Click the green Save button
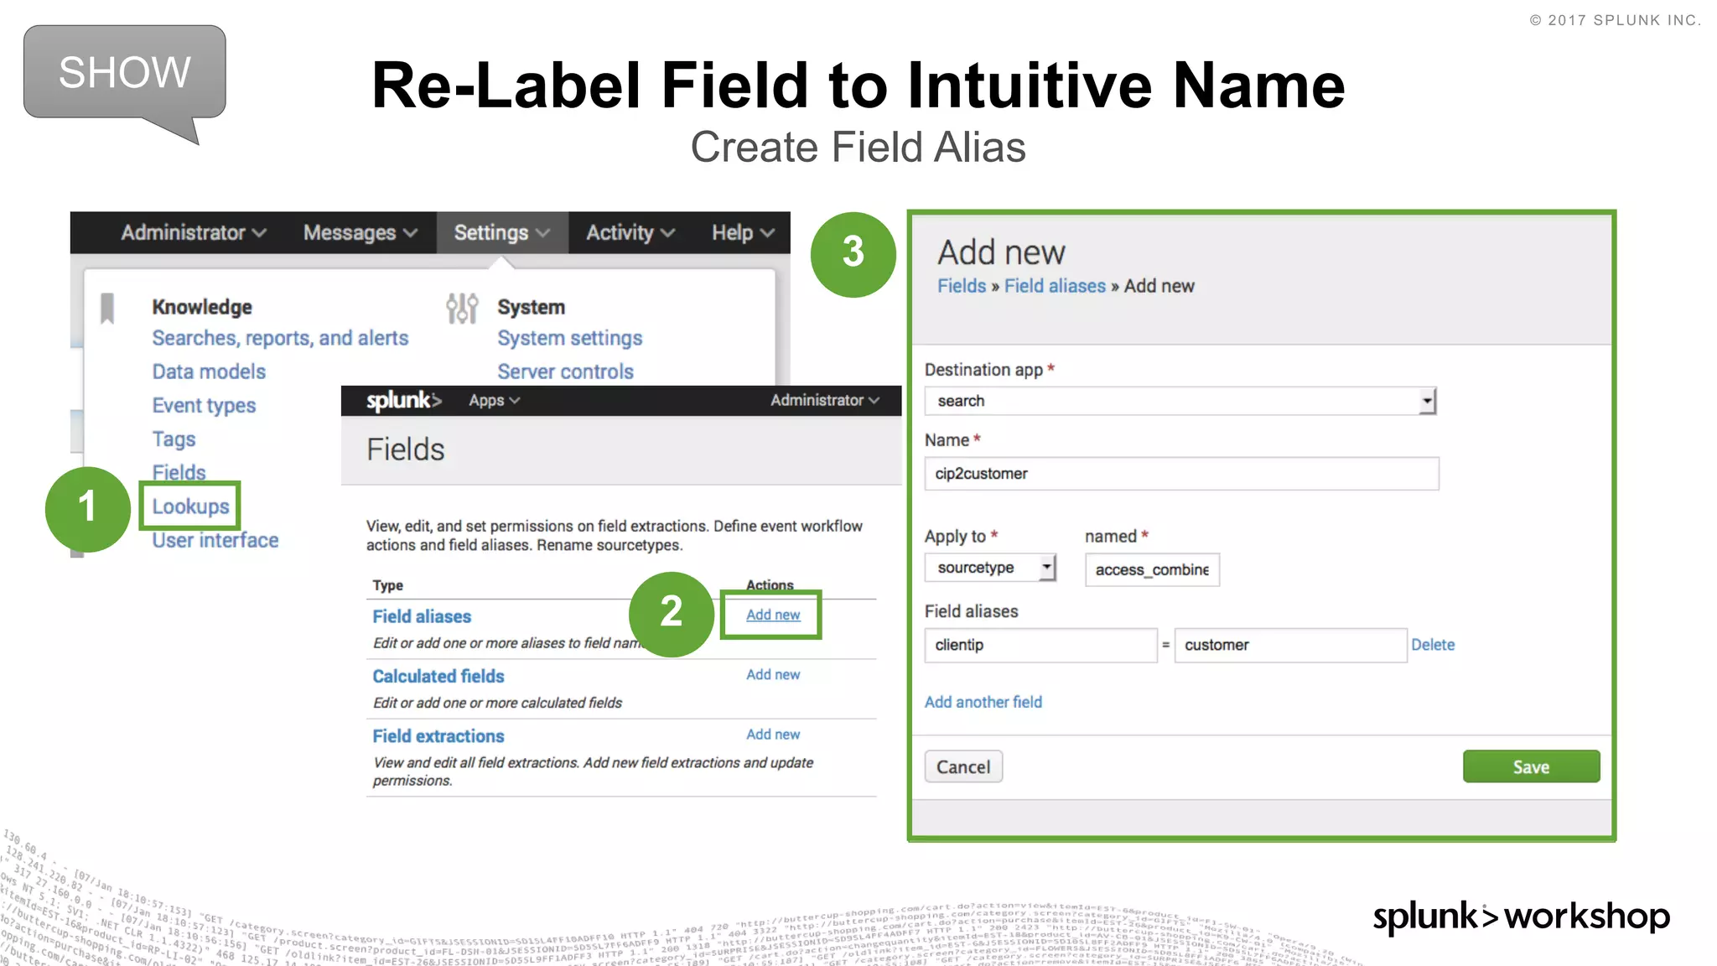1717x966 pixels. (1531, 766)
